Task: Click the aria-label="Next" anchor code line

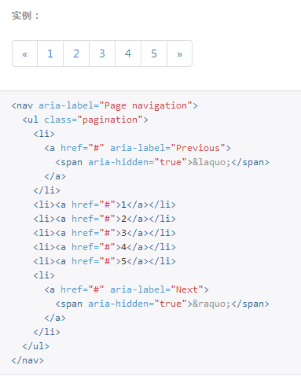Action: 127,289
